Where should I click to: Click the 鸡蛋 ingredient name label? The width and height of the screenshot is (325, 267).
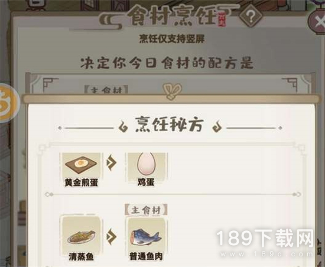[146, 183]
